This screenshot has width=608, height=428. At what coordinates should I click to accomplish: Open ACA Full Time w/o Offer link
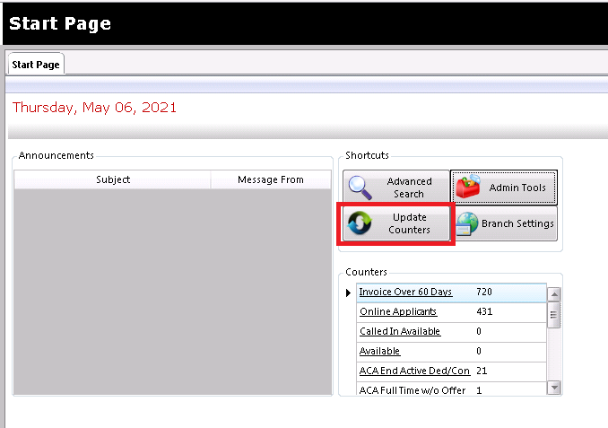pyautogui.click(x=413, y=390)
